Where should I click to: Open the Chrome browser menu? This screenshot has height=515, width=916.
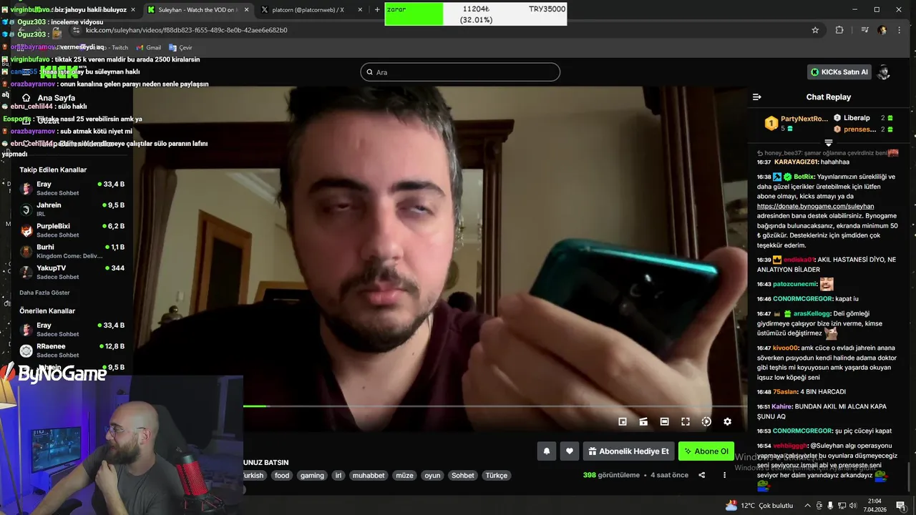pyautogui.click(x=900, y=30)
